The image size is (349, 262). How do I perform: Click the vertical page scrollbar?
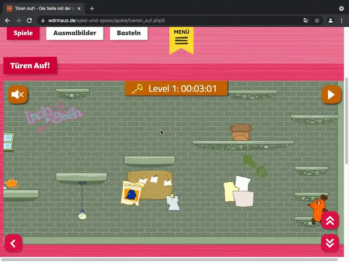tap(347, 121)
